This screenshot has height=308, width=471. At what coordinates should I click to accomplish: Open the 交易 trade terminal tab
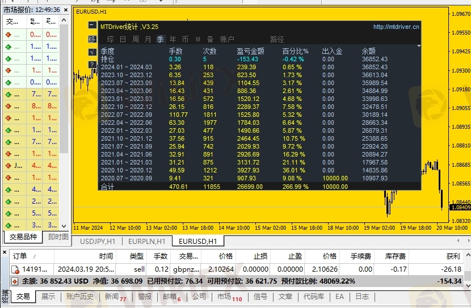[x=23, y=297]
